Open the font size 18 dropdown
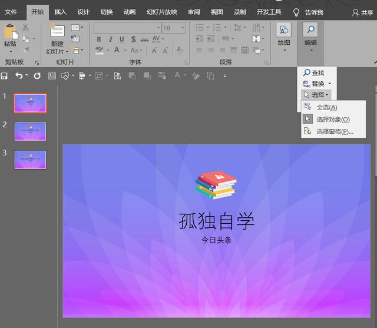This screenshot has width=377, height=328. click(183, 28)
